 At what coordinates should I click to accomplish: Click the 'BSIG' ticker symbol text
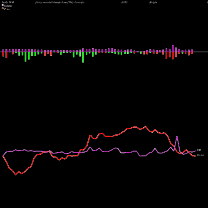pos(124,2)
